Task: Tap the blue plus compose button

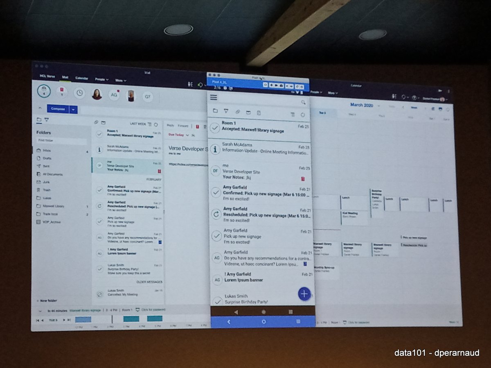Action: tap(304, 293)
